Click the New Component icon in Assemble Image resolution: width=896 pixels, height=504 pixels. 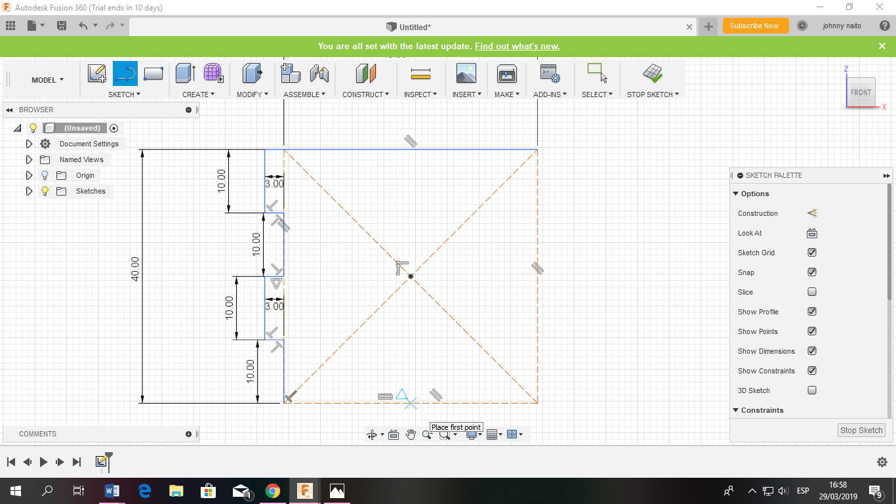click(x=291, y=73)
